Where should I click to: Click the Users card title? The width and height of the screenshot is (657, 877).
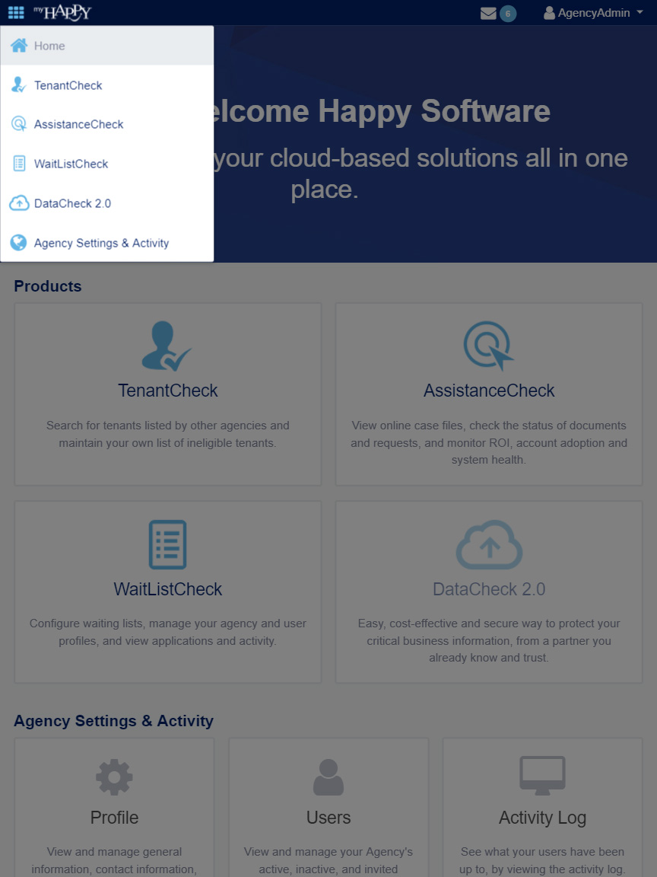tap(328, 818)
